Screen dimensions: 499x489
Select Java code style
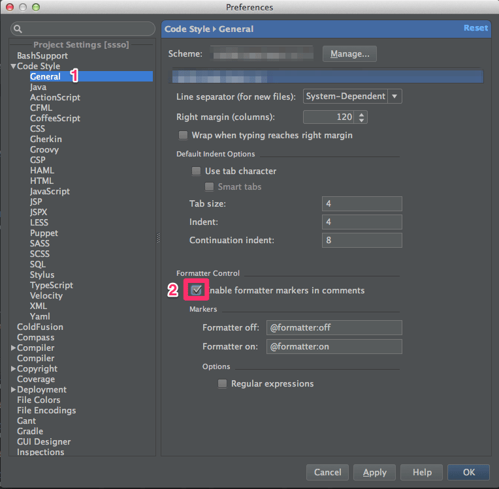38,87
